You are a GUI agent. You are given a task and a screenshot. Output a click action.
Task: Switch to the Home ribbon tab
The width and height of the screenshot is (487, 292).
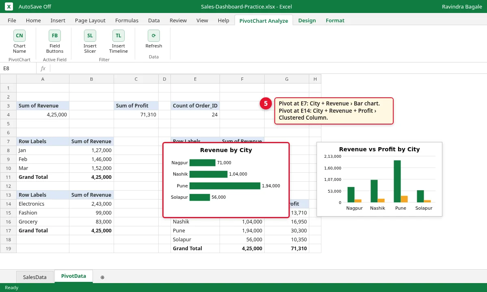(x=33, y=20)
